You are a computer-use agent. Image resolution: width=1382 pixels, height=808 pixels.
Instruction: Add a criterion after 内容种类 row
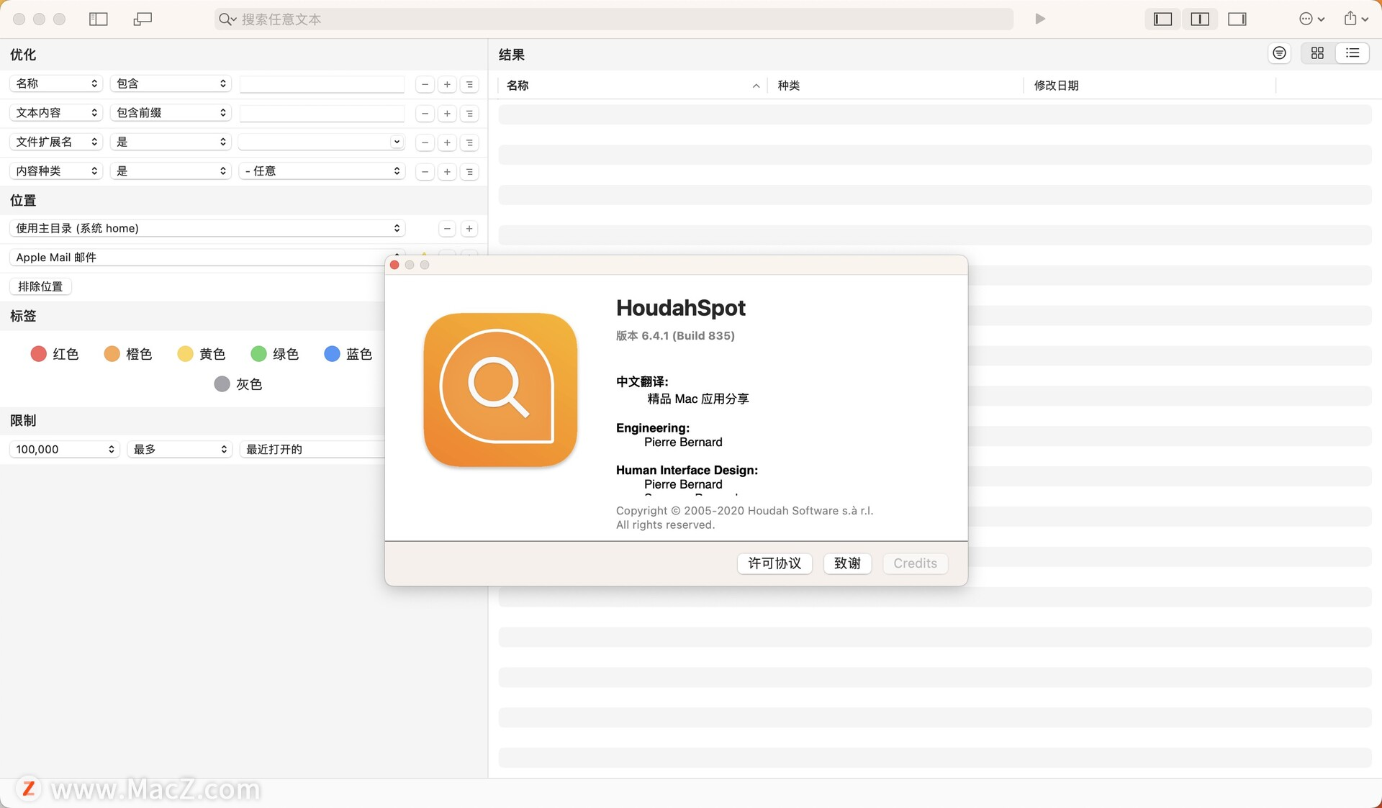(447, 172)
